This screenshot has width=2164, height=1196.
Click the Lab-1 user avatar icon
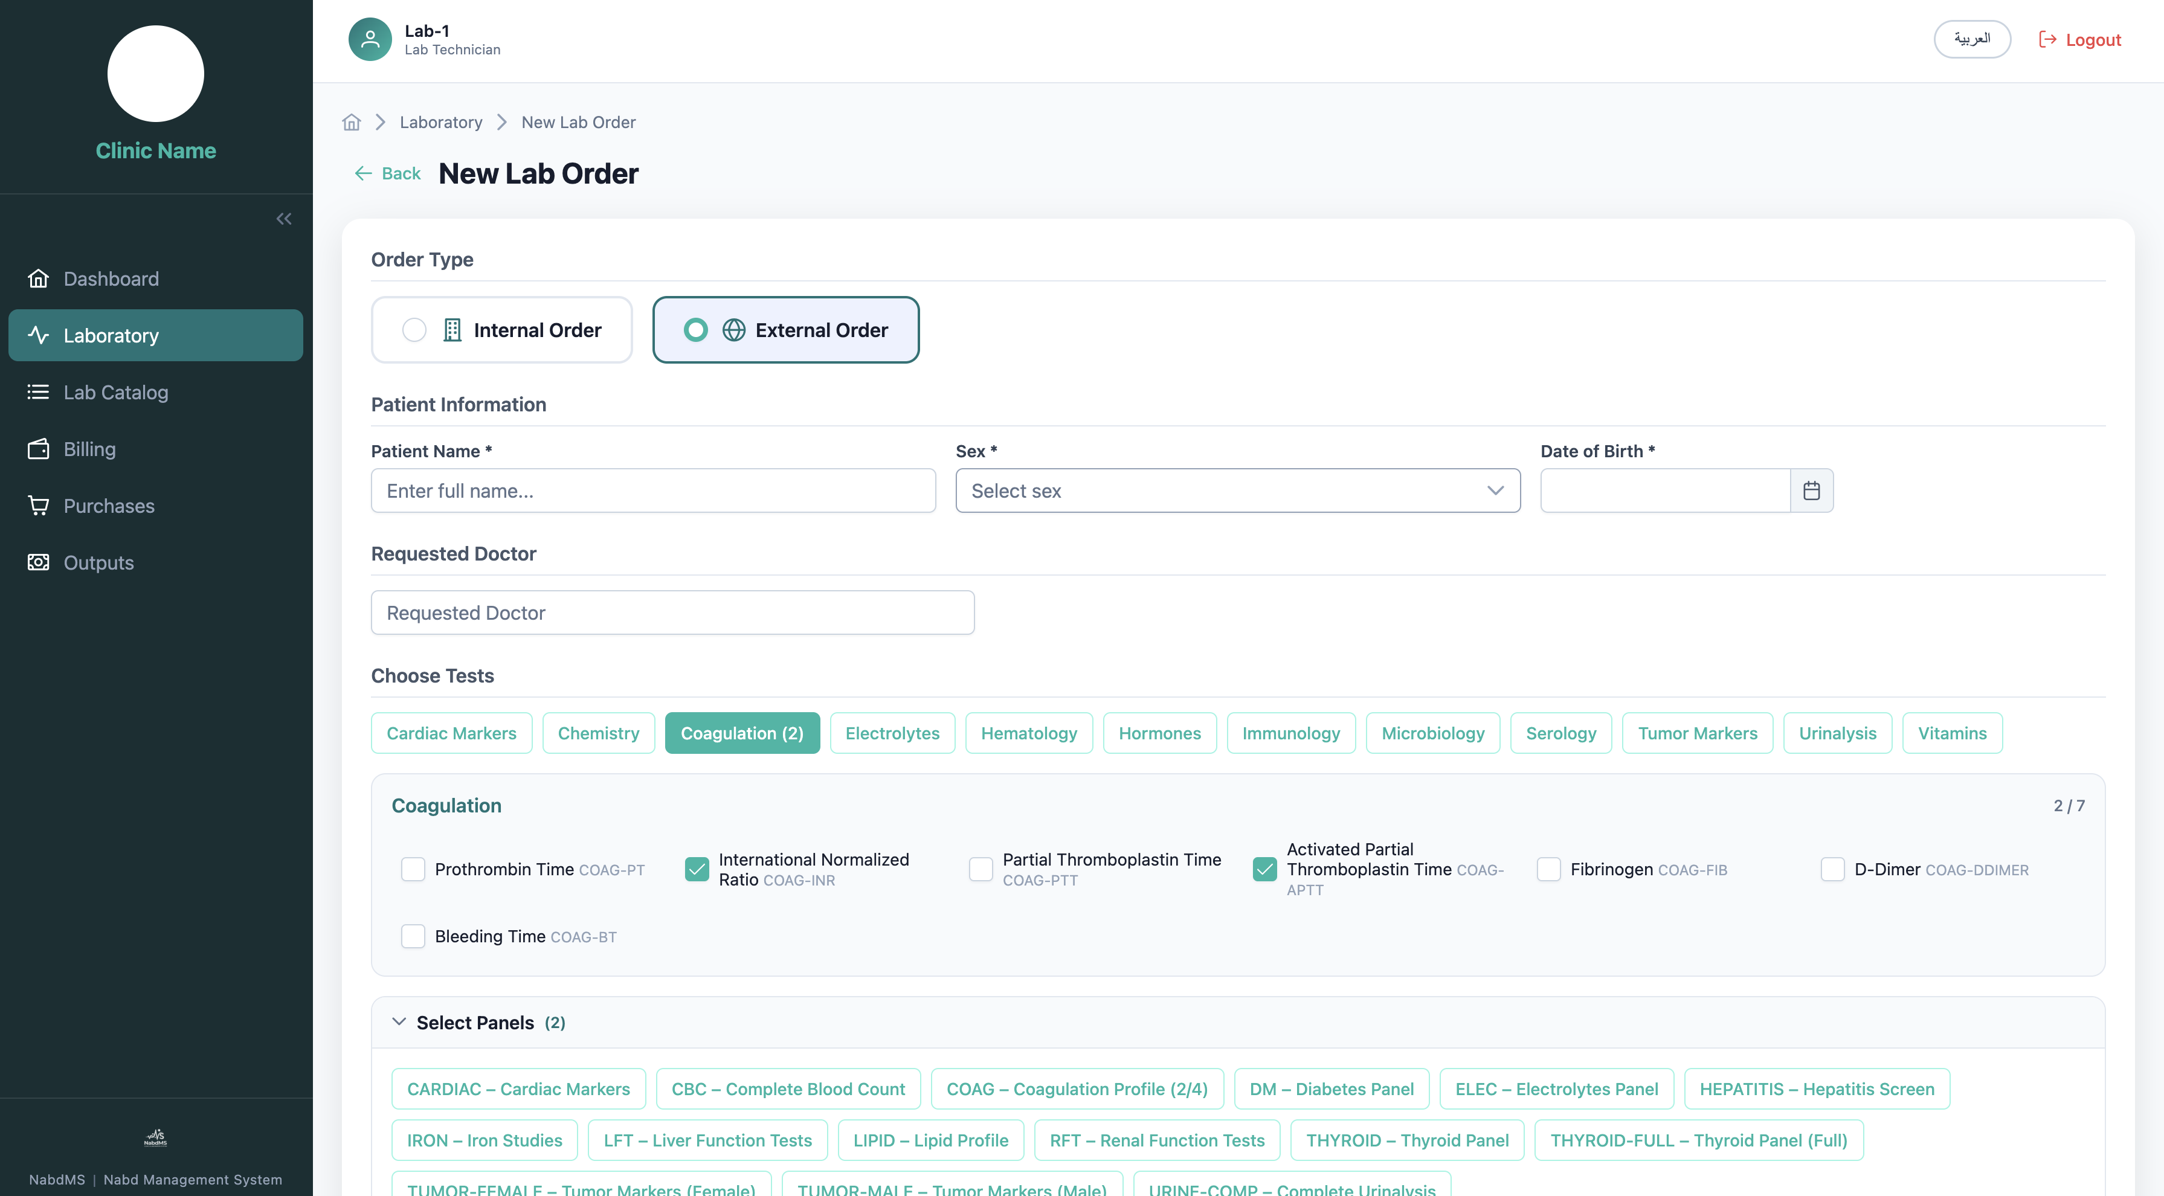[370, 39]
